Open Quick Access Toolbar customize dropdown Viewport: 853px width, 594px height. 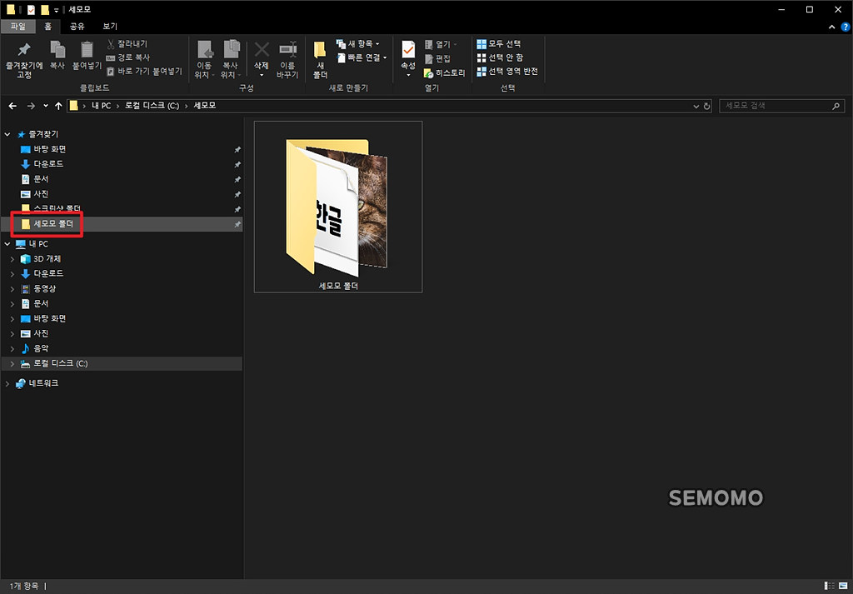pyautogui.click(x=57, y=10)
